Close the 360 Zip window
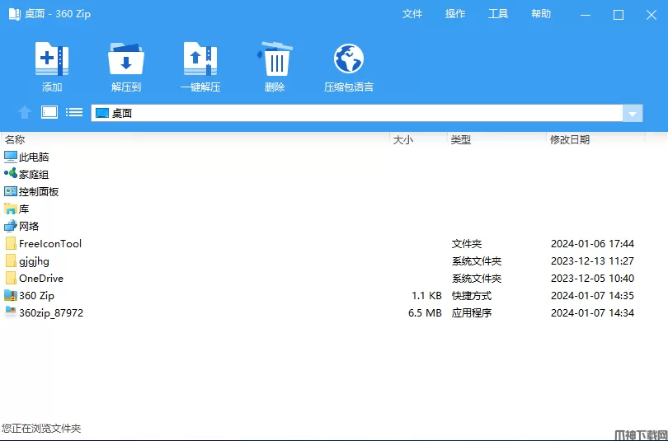The width and height of the screenshot is (668, 441). [x=651, y=16]
